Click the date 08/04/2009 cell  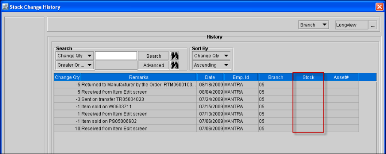coord(210,92)
